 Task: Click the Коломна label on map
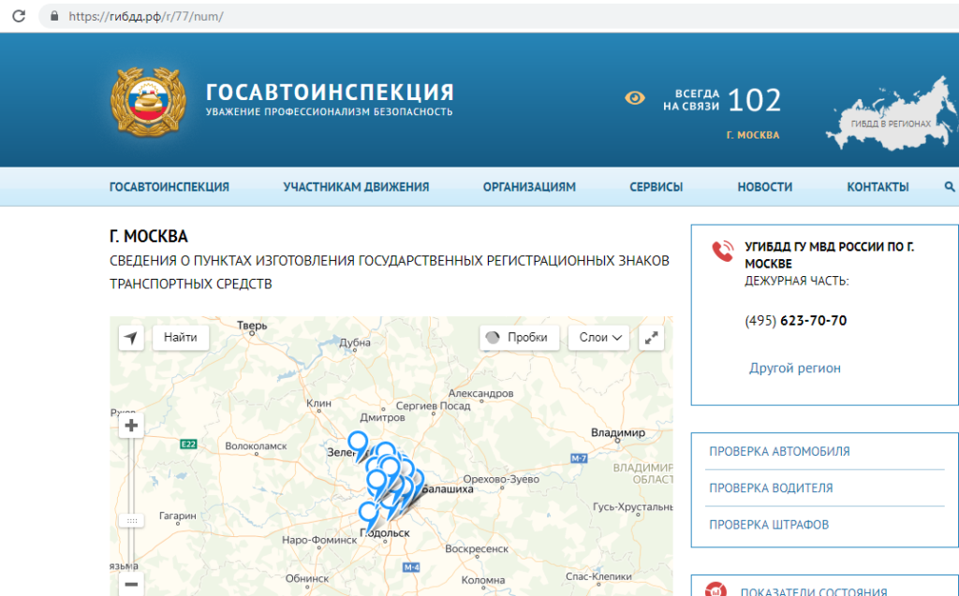point(483,579)
